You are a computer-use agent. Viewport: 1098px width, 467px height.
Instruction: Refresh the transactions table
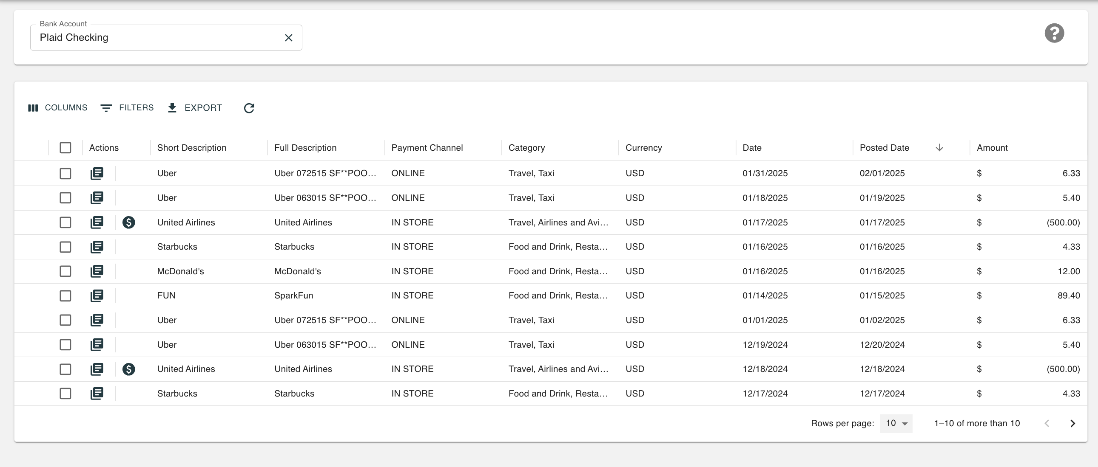249,108
